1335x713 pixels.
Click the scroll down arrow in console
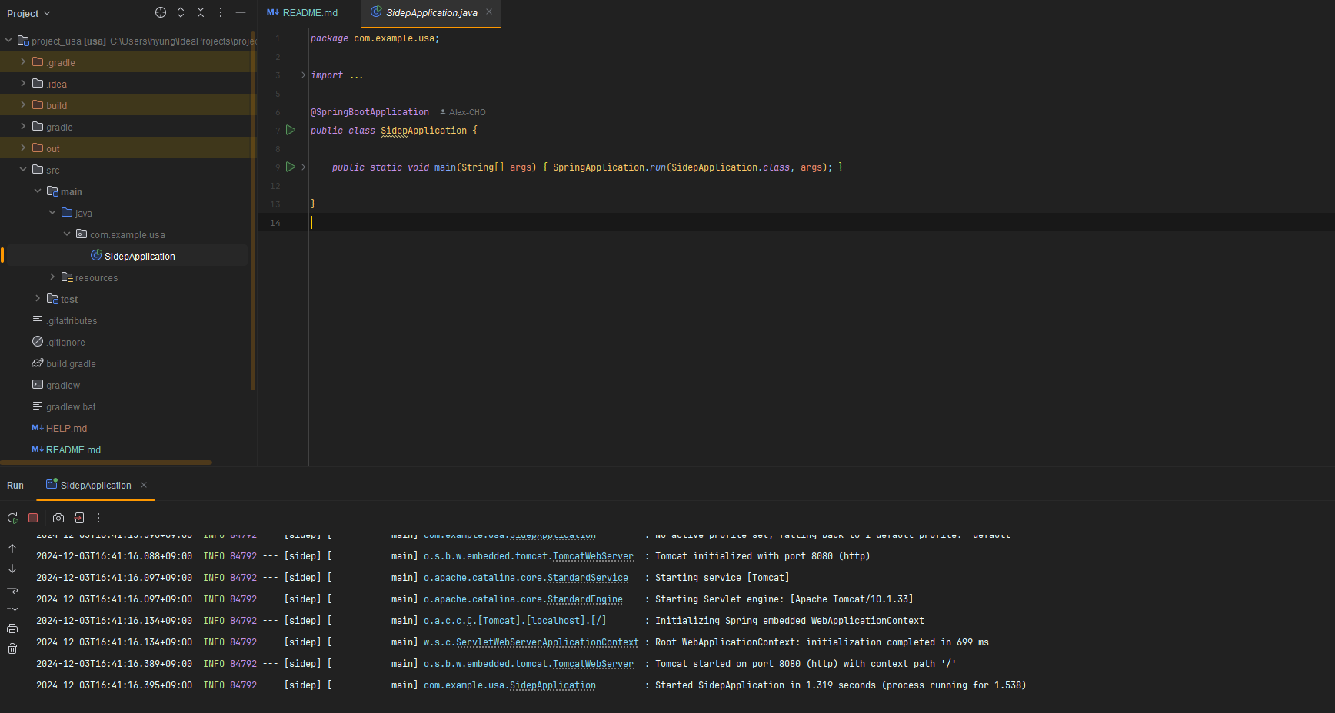(12, 569)
